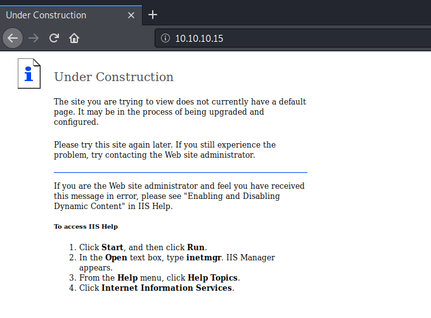Screen dimensions: 431x318
Task: Open a new tab with plus button
Action: (x=152, y=15)
